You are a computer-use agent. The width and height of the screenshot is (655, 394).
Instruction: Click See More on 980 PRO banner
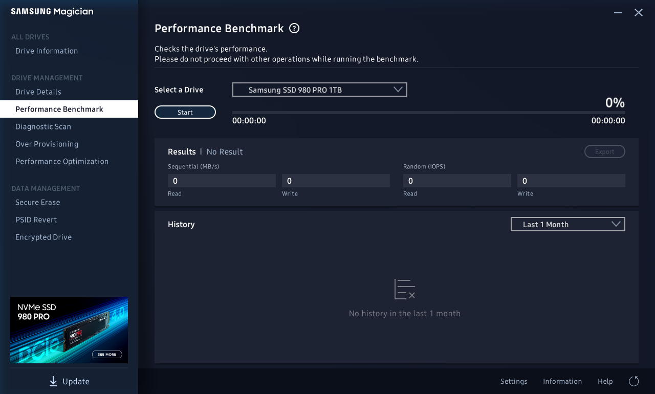pyautogui.click(x=107, y=354)
